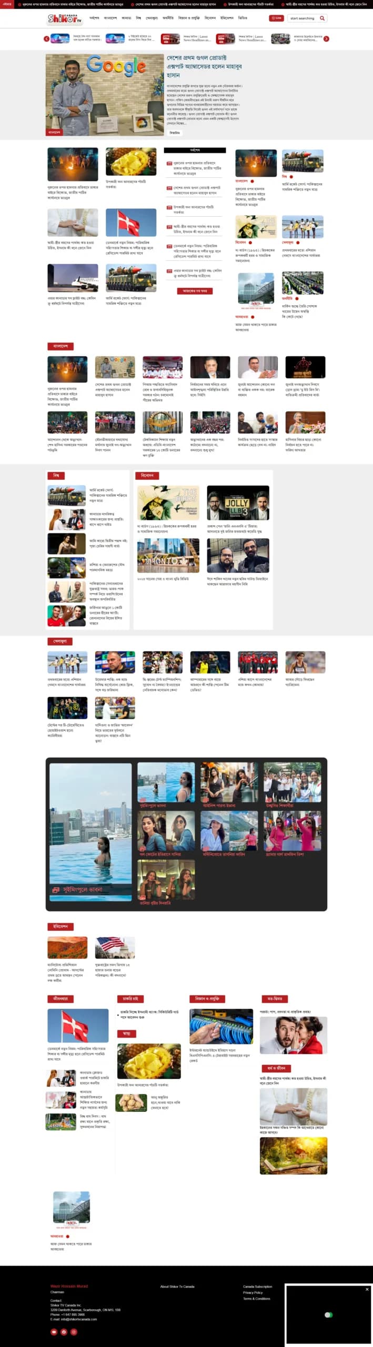Open airplane on runway thumbnail
The height and width of the screenshot is (1347, 373).
[x=73, y=278]
